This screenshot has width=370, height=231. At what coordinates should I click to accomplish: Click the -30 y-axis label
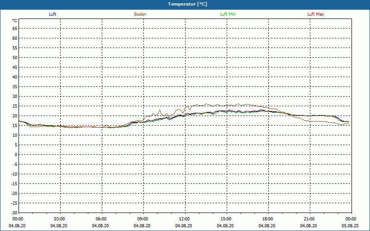[14, 213]
